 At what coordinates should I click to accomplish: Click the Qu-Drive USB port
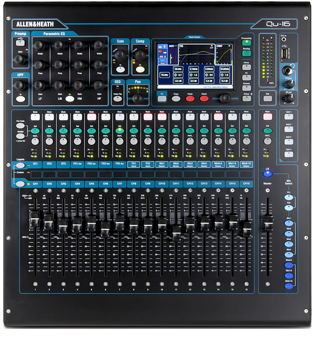(x=284, y=53)
